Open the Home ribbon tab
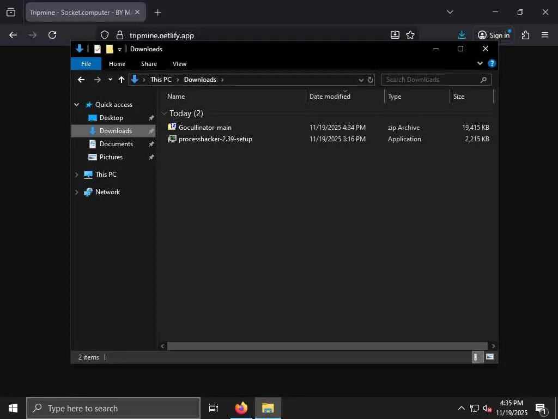Image resolution: width=558 pixels, height=419 pixels. click(117, 64)
